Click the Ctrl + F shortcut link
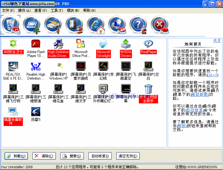The image size is (223, 170). tap(212, 75)
